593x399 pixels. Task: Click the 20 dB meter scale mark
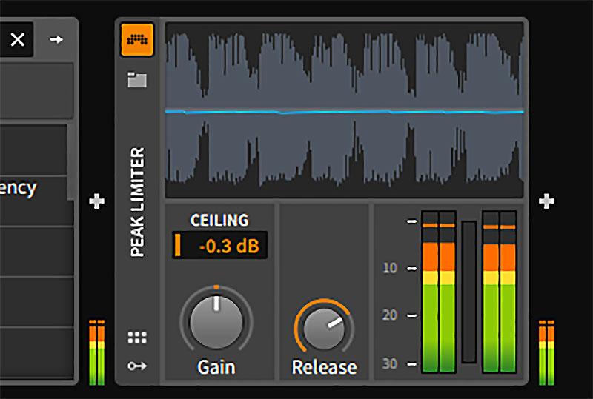coord(390,315)
